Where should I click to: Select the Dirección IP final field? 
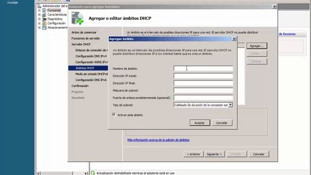point(203,83)
